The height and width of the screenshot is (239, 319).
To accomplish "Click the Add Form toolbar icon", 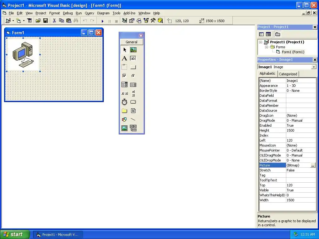I will (x=18, y=21).
